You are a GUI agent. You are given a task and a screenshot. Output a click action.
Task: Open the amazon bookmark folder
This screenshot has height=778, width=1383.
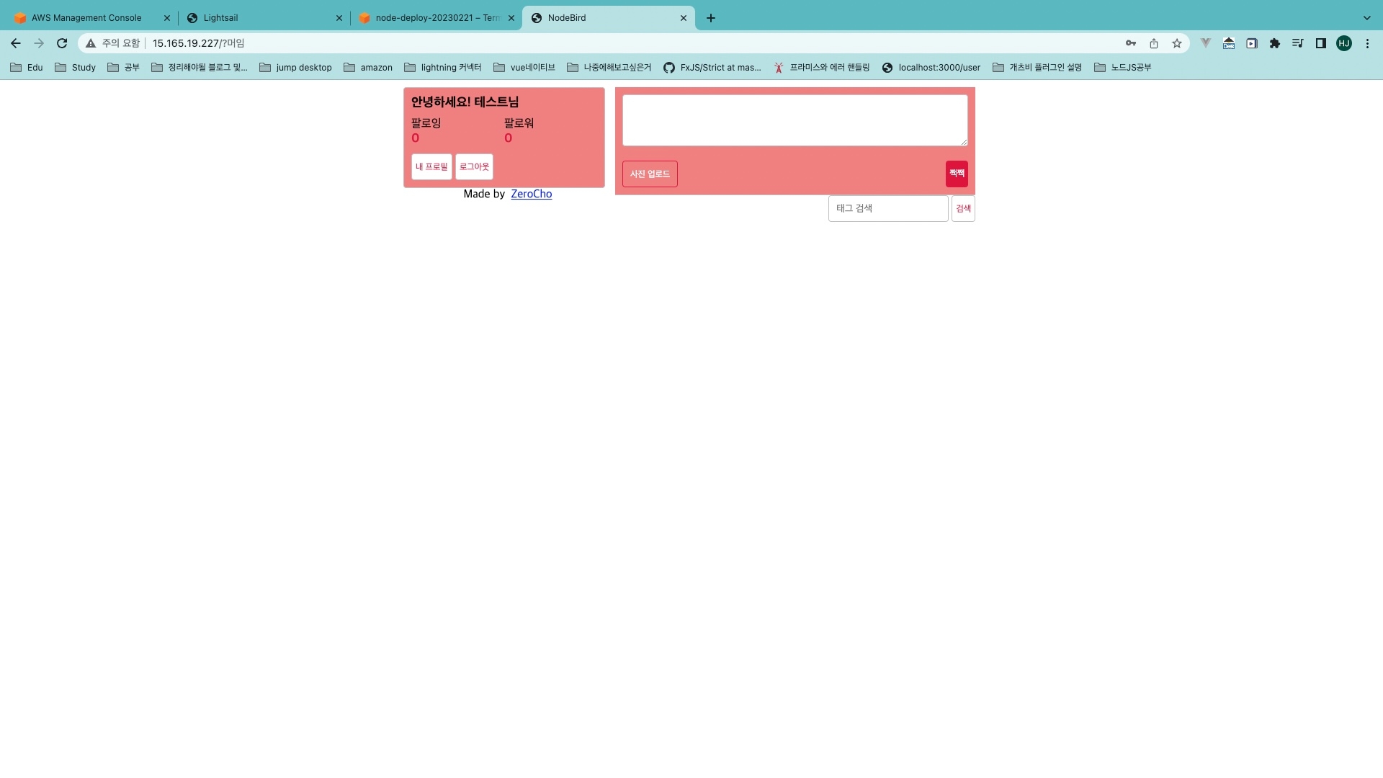[369, 68]
